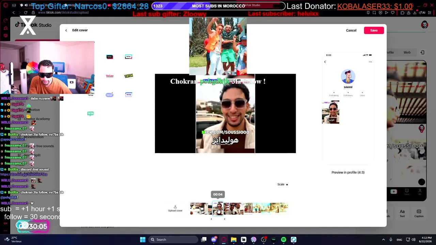Open the discord link in stream chat
This screenshot has width=436, height=245.
click(x=24, y=175)
